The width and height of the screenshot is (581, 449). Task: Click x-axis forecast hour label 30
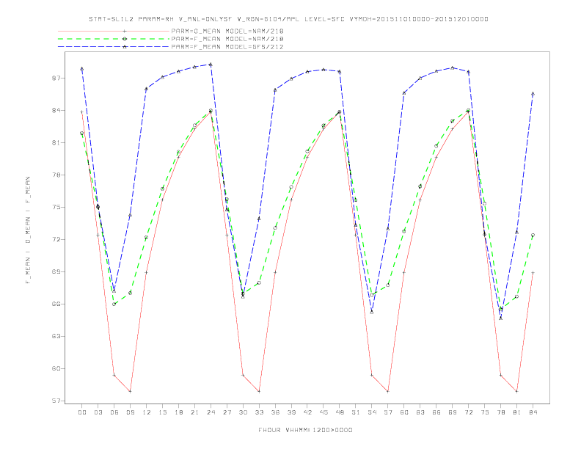(x=243, y=412)
